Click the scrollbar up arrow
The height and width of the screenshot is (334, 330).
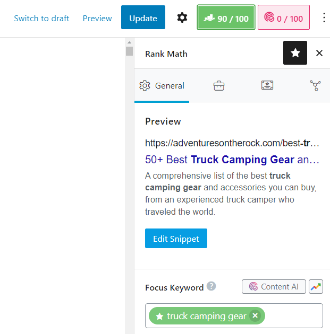point(129,42)
